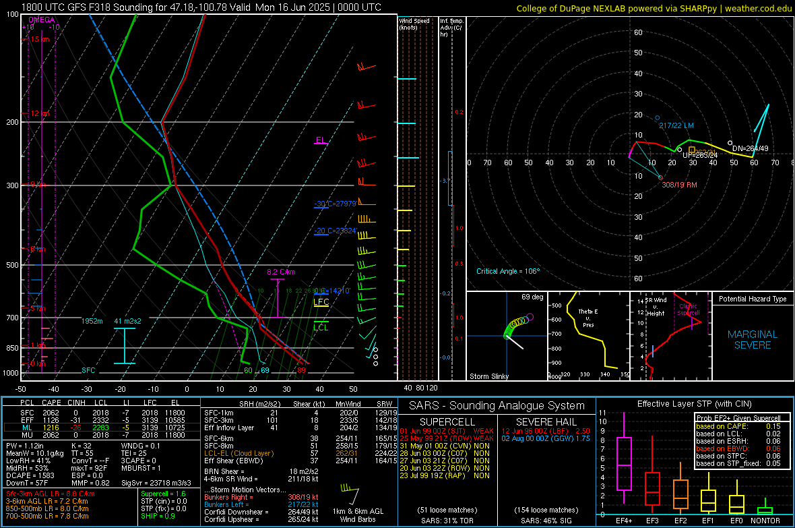Click the "Theta-E v. Pres" plot label

coord(587,318)
